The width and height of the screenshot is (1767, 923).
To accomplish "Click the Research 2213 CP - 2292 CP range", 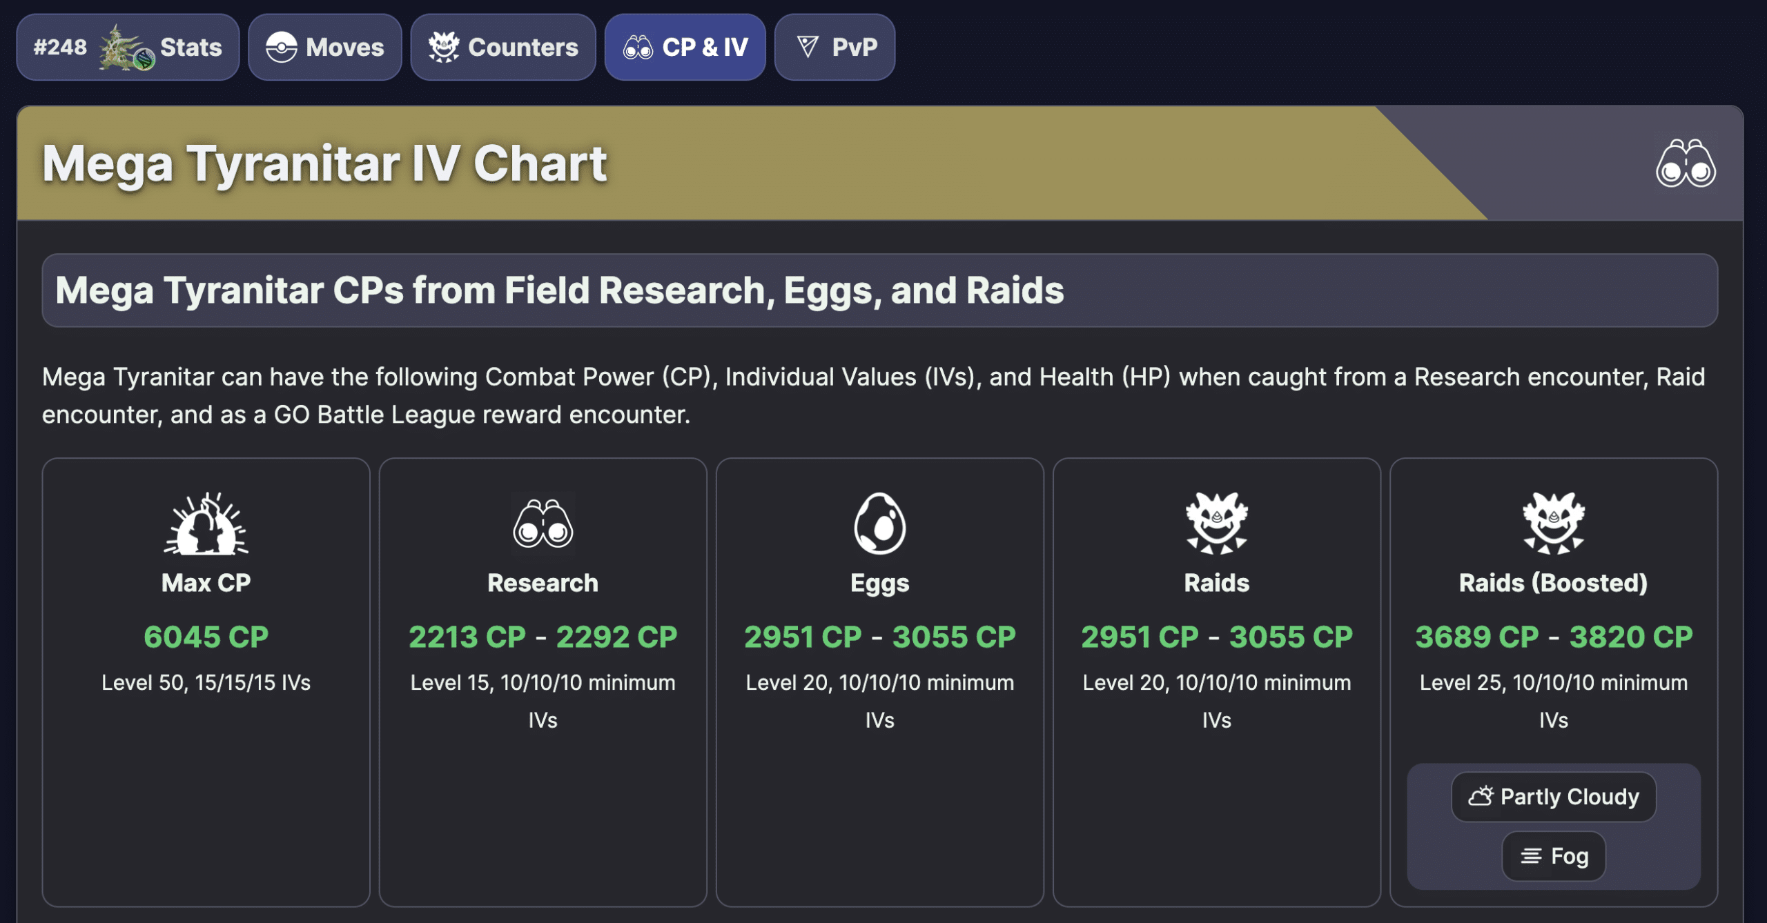I will coord(543,637).
